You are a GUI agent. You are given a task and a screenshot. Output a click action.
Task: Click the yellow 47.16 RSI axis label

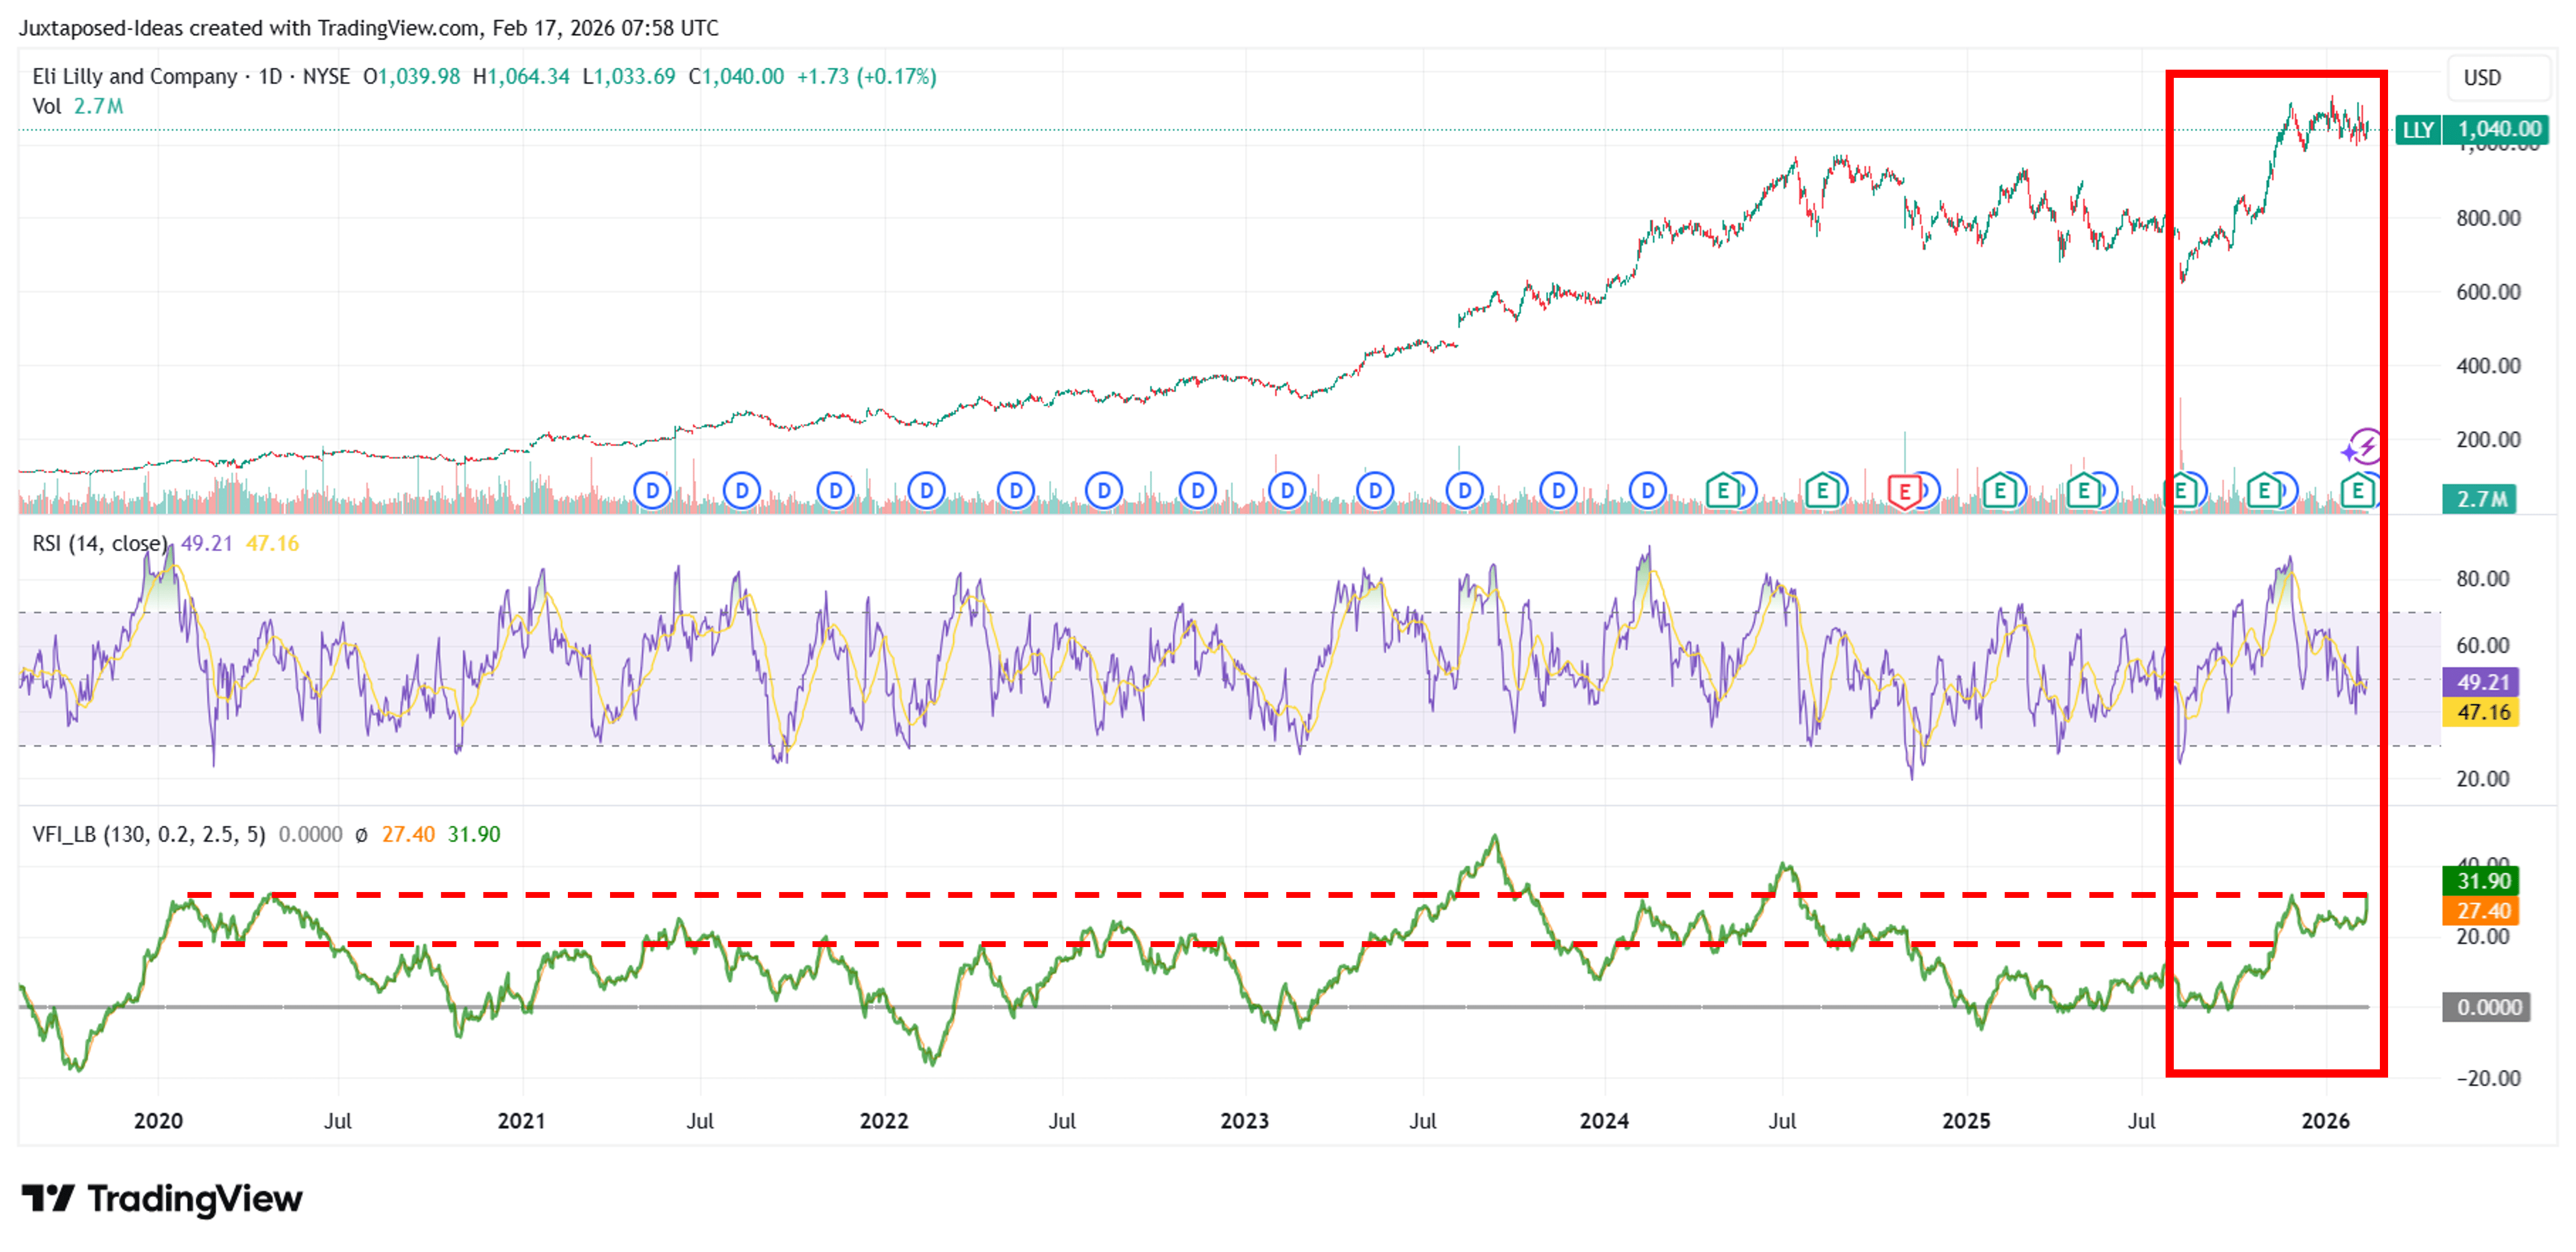(x=2480, y=712)
